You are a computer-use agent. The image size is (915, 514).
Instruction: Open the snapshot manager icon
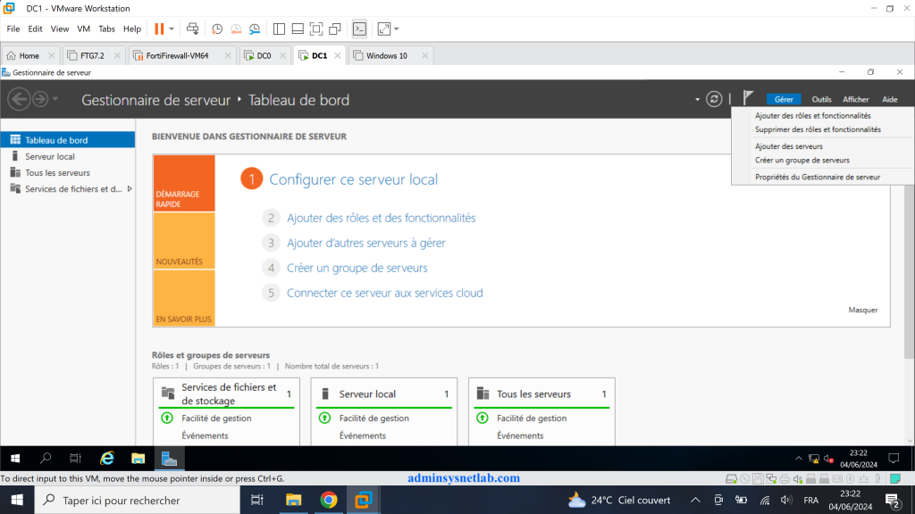point(255,29)
